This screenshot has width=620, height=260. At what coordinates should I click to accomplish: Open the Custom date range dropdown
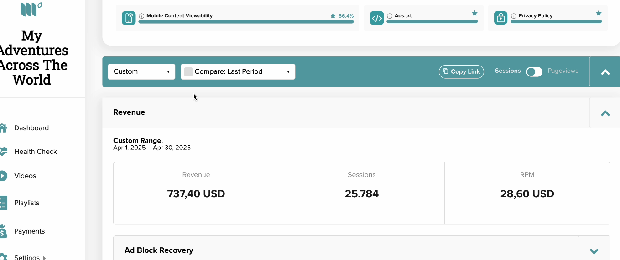[141, 71]
